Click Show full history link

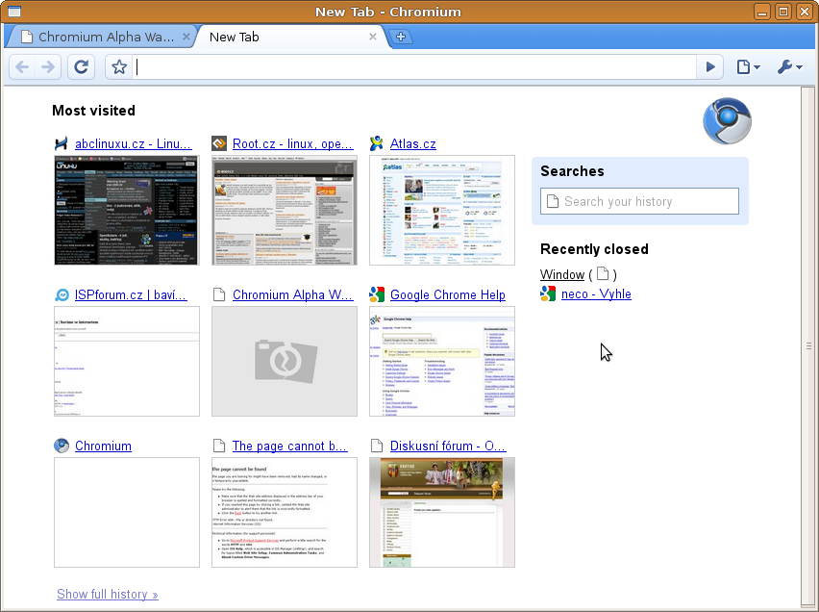click(x=108, y=595)
